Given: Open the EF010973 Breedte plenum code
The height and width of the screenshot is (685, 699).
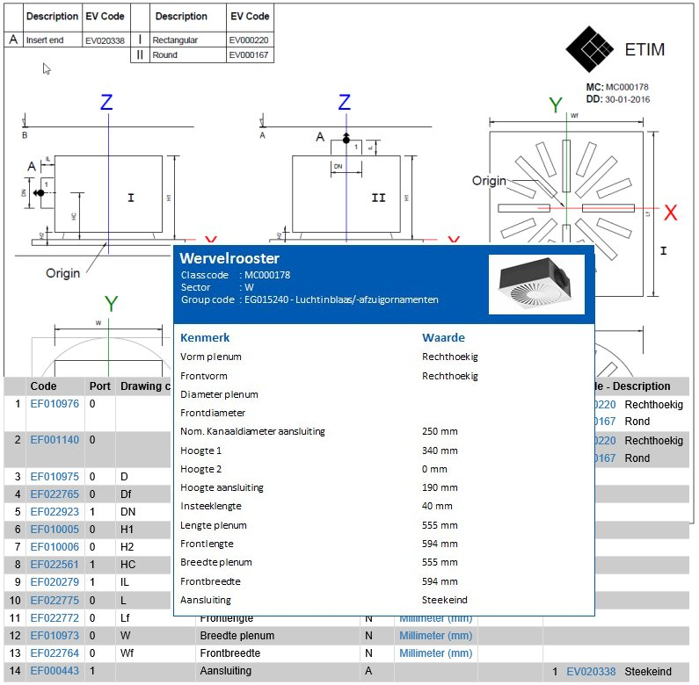Looking at the screenshot, I should tap(55, 636).
